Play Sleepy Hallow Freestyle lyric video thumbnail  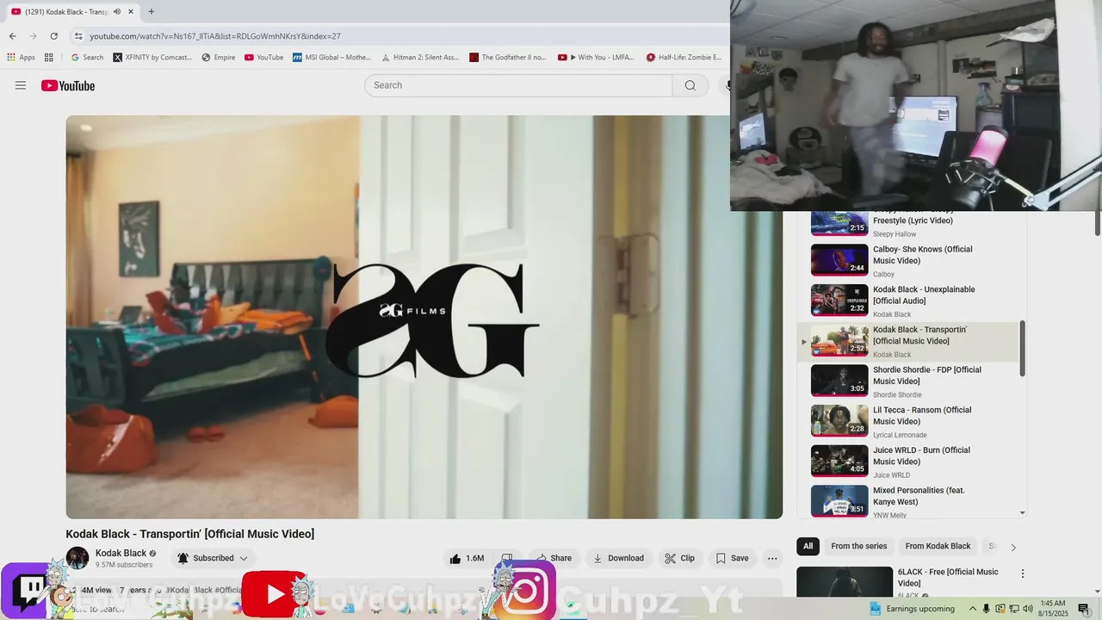coord(839,223)
